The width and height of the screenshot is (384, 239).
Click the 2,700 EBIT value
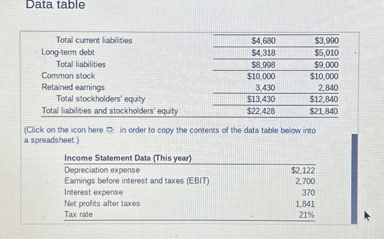tap(305, 181)
